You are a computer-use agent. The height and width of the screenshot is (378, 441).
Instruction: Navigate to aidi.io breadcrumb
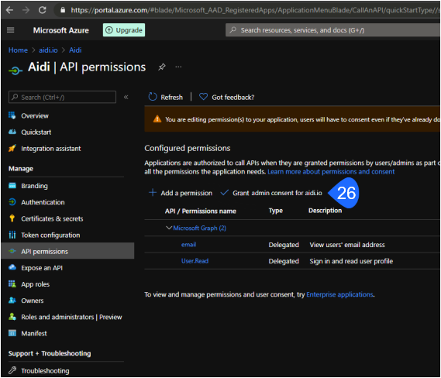click(48, 50)
